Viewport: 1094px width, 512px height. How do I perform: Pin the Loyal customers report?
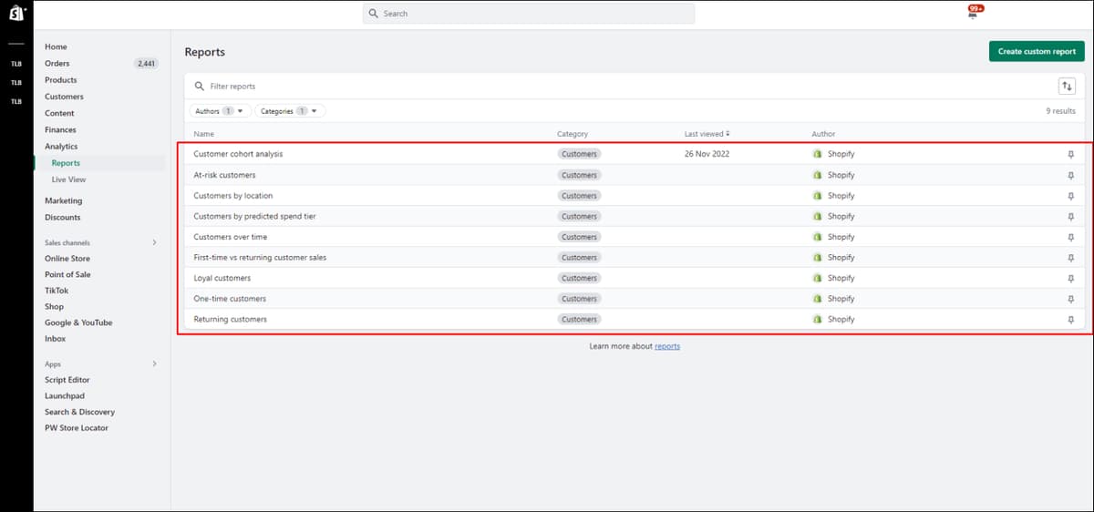pos(1071,278)
